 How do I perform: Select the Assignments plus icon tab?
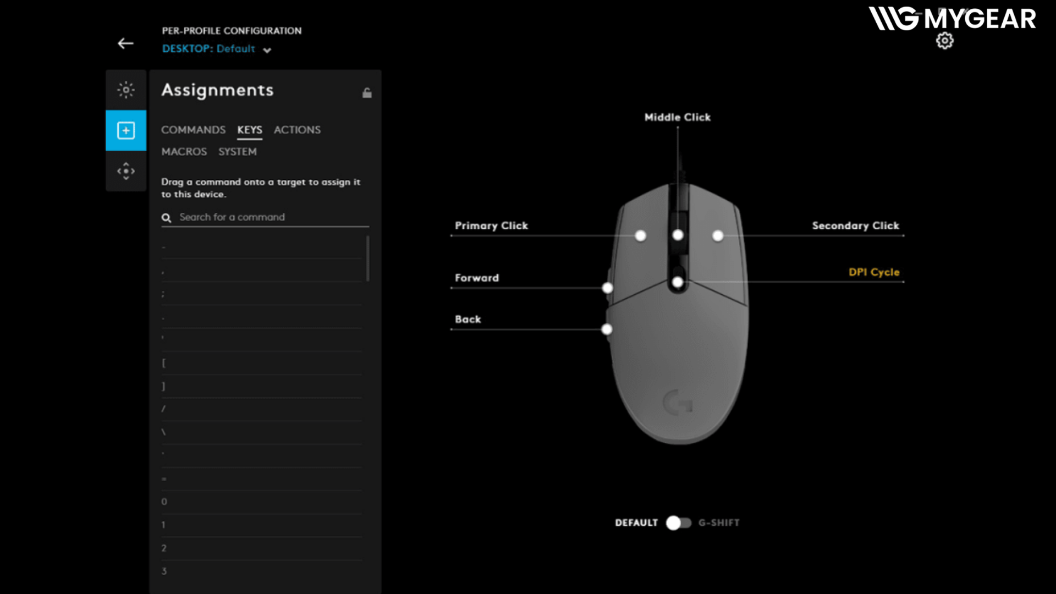(126, 130)
